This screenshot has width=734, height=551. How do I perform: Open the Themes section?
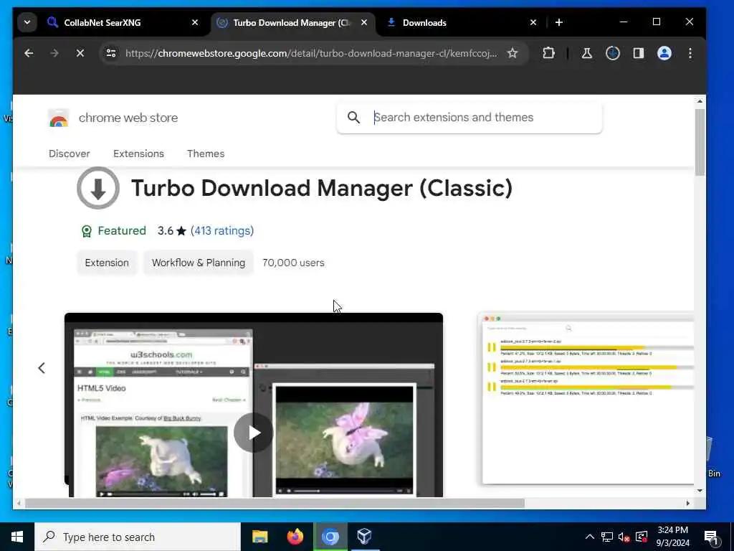[x=206, y=154]
